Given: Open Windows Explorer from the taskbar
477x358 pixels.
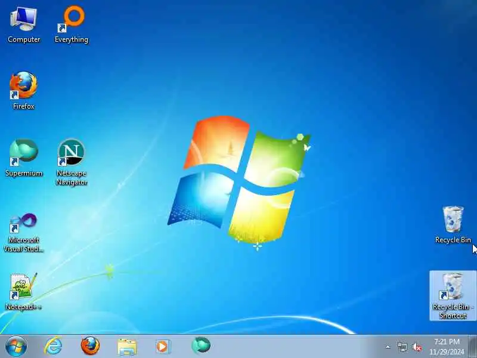Looking at the screenshot, I should click(127, 347).
